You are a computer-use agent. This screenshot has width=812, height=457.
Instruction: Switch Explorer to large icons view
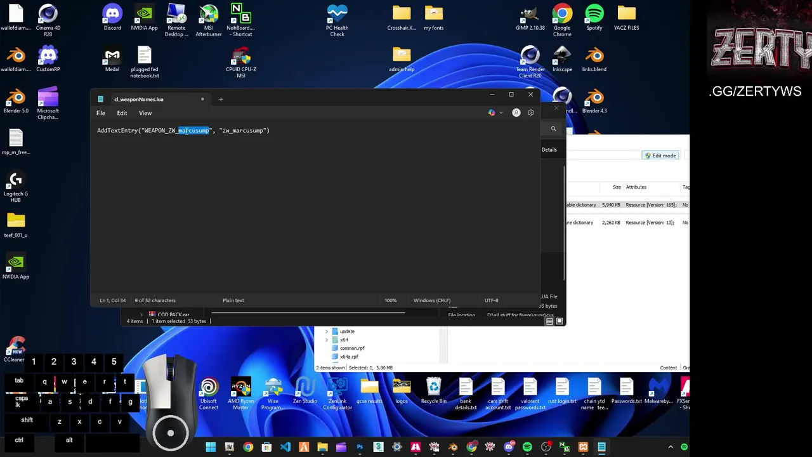560,321
